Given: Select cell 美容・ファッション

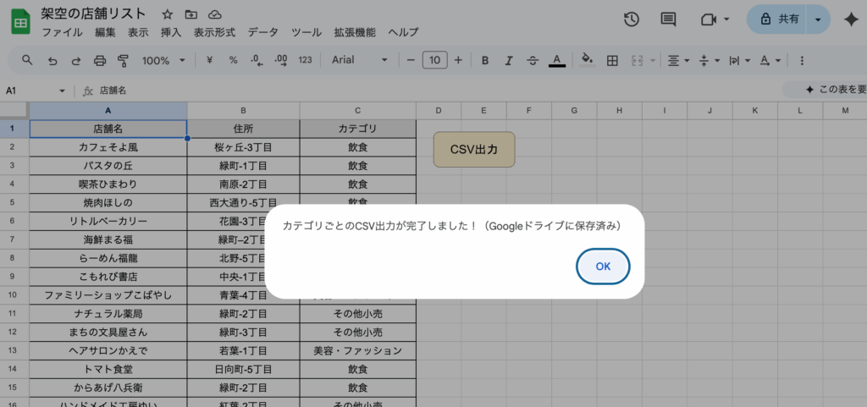Looking at the screenshot, I should 358,350.
